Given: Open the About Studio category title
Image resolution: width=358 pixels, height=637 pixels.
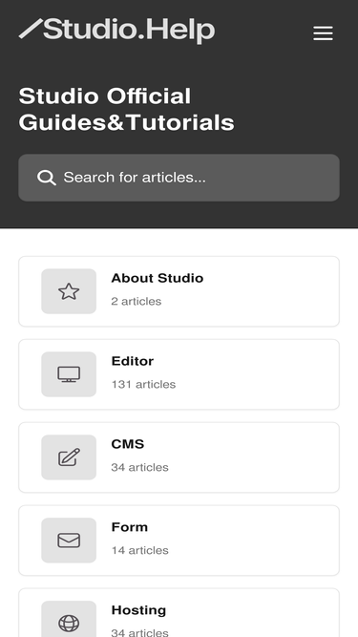Looking at the screenshot, I should (x=158, y=278).
